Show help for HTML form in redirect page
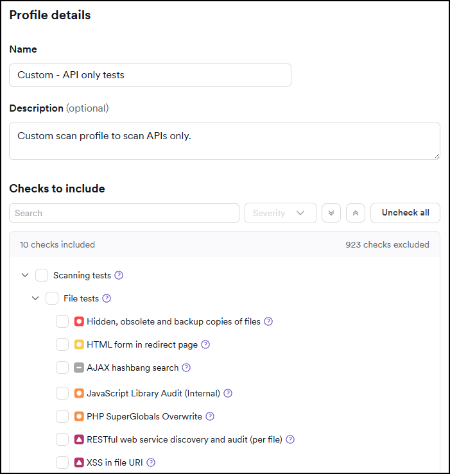This screenshot has width=450, height=474. pyautogui.click(x=205, y=344)
